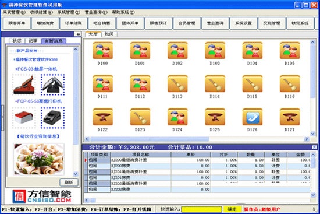Select occupied table D101

(x=140, y=50)
